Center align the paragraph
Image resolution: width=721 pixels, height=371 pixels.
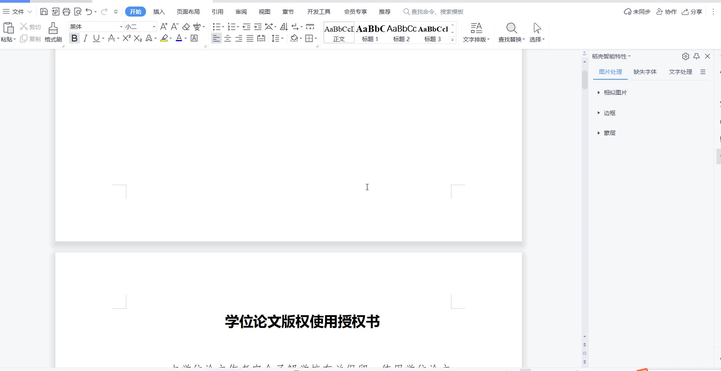click(x=228, y=38)
